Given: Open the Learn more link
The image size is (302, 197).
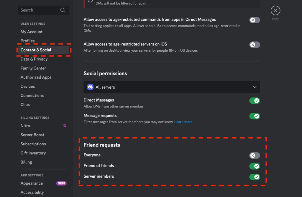Looking at the screenshot, I should pyautogui.click(x=183, y=122).
